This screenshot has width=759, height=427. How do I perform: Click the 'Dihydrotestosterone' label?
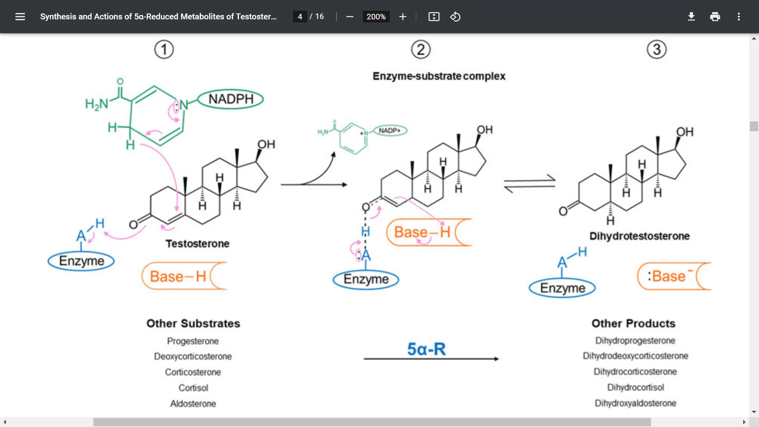[639, 236]
